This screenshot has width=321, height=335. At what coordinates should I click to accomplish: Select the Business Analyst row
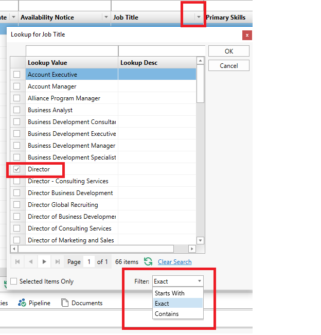[x=103, y=110]
